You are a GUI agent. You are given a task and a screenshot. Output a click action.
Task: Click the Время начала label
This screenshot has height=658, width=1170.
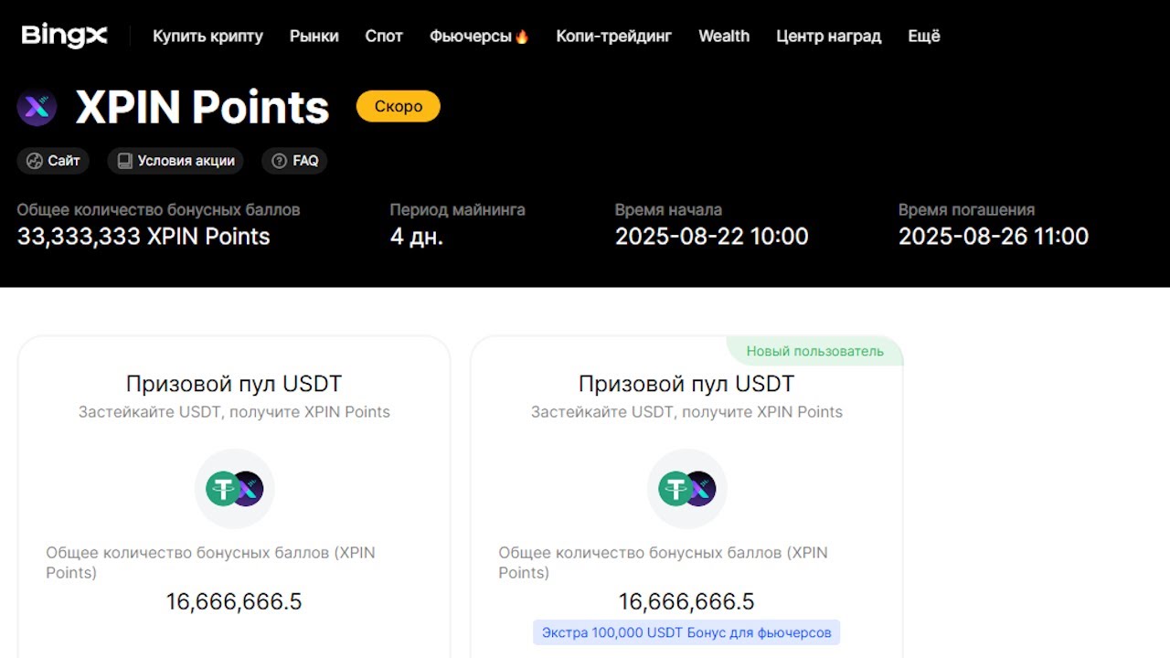(x=668, y=210)
